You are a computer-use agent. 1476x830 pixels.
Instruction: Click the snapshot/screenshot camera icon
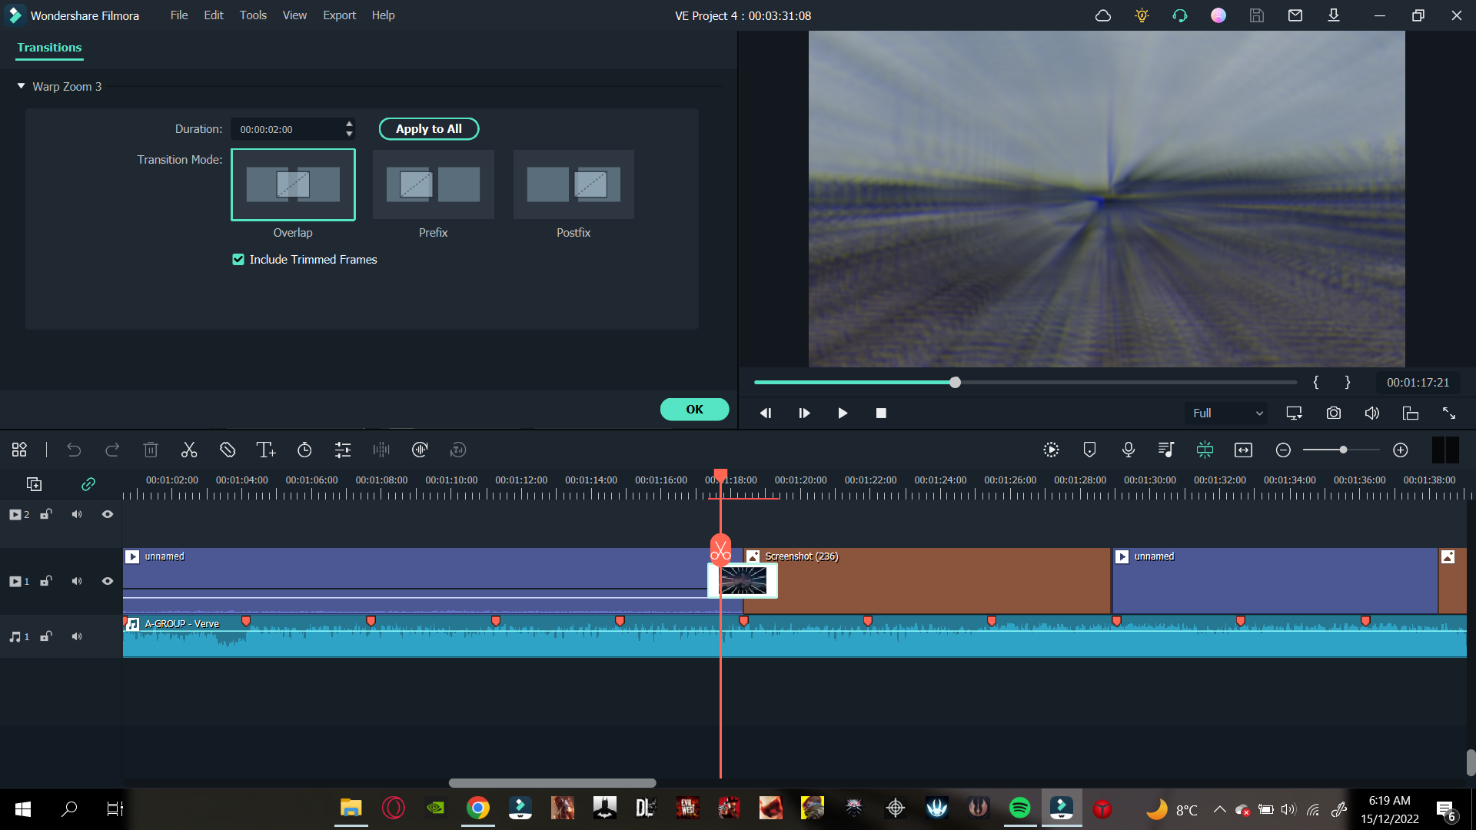pos(1334,413)
